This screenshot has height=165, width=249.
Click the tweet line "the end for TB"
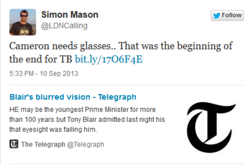[x=41, y=60]
